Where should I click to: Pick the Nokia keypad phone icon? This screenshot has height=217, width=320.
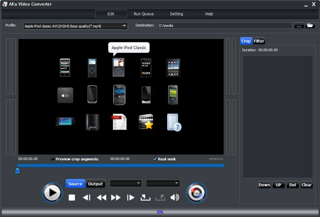coord(173,95)
